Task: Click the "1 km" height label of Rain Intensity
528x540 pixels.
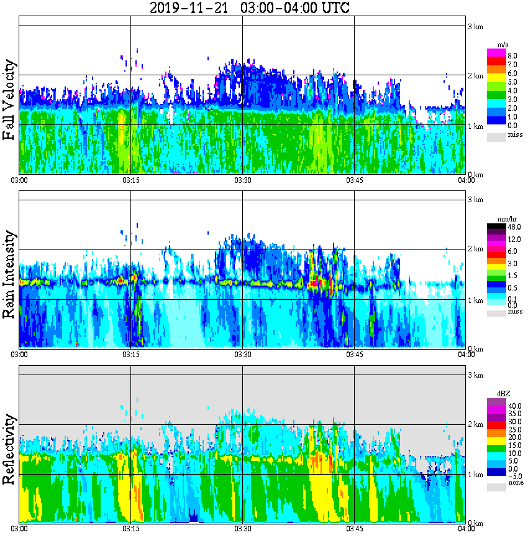Action: (476, 300)
